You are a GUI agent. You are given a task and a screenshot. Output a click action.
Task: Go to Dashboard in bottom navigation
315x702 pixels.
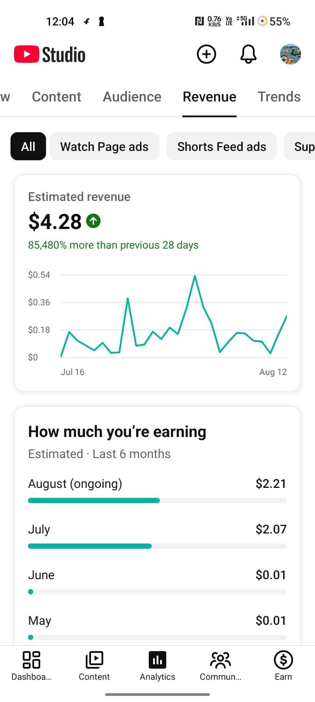31,666
